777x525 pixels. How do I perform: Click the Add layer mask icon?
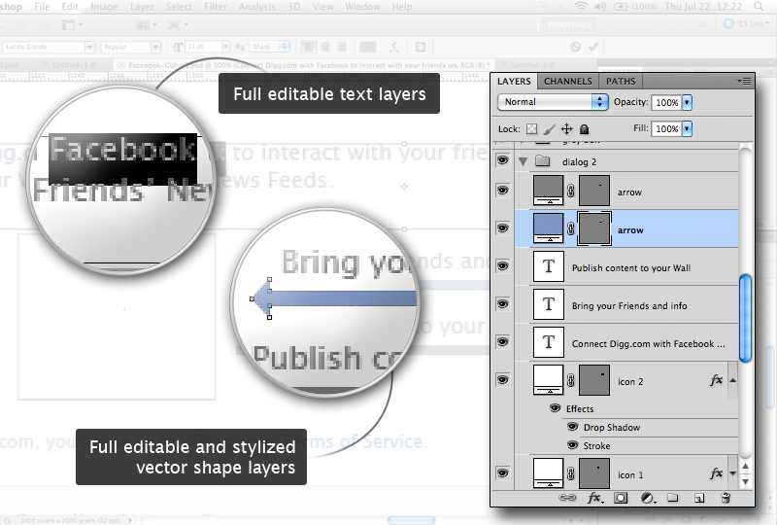[621, 498]
